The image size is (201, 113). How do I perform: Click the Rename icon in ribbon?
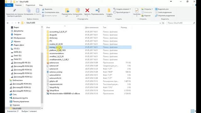pyautogui.click(x=98, y=10)
